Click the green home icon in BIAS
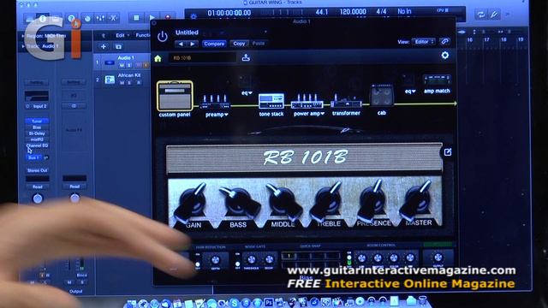 158,58
